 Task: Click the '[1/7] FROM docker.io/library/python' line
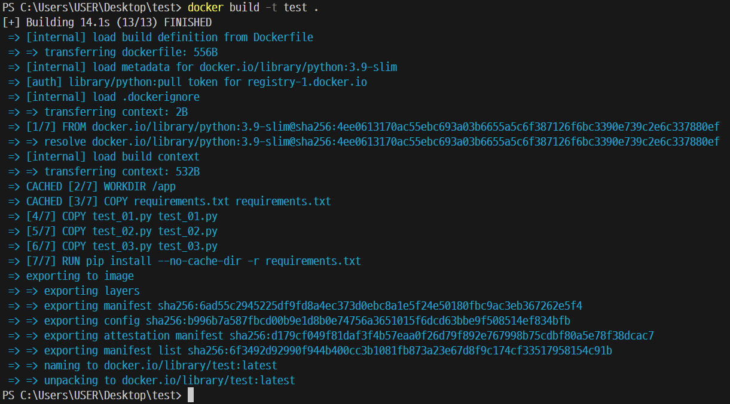364,127
